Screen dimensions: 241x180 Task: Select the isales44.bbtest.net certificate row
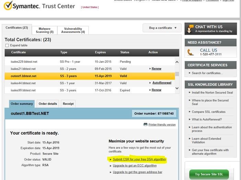point(90,83)
